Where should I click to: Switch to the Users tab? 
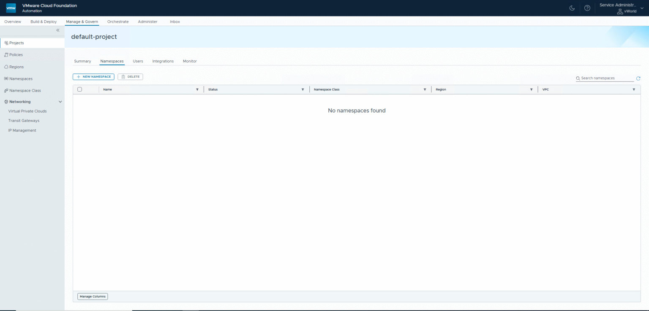tap(138, 61)
